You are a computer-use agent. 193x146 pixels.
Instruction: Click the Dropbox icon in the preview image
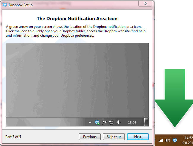(97, 122)
